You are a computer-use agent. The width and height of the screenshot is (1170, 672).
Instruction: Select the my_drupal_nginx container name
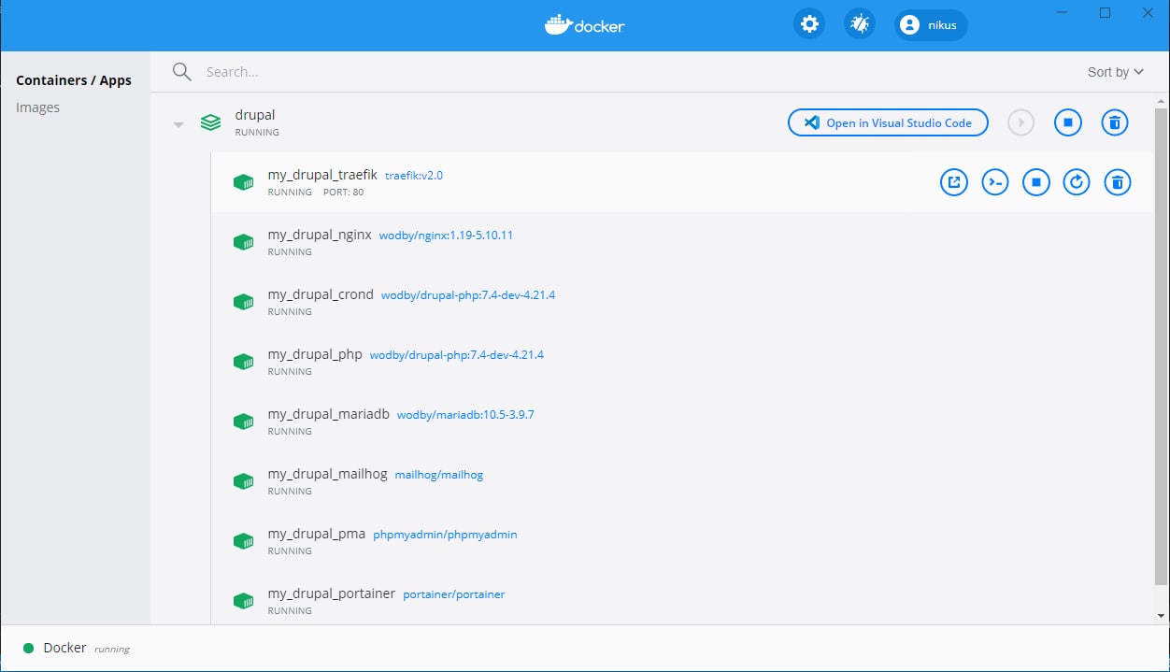(x=320, y=235)
